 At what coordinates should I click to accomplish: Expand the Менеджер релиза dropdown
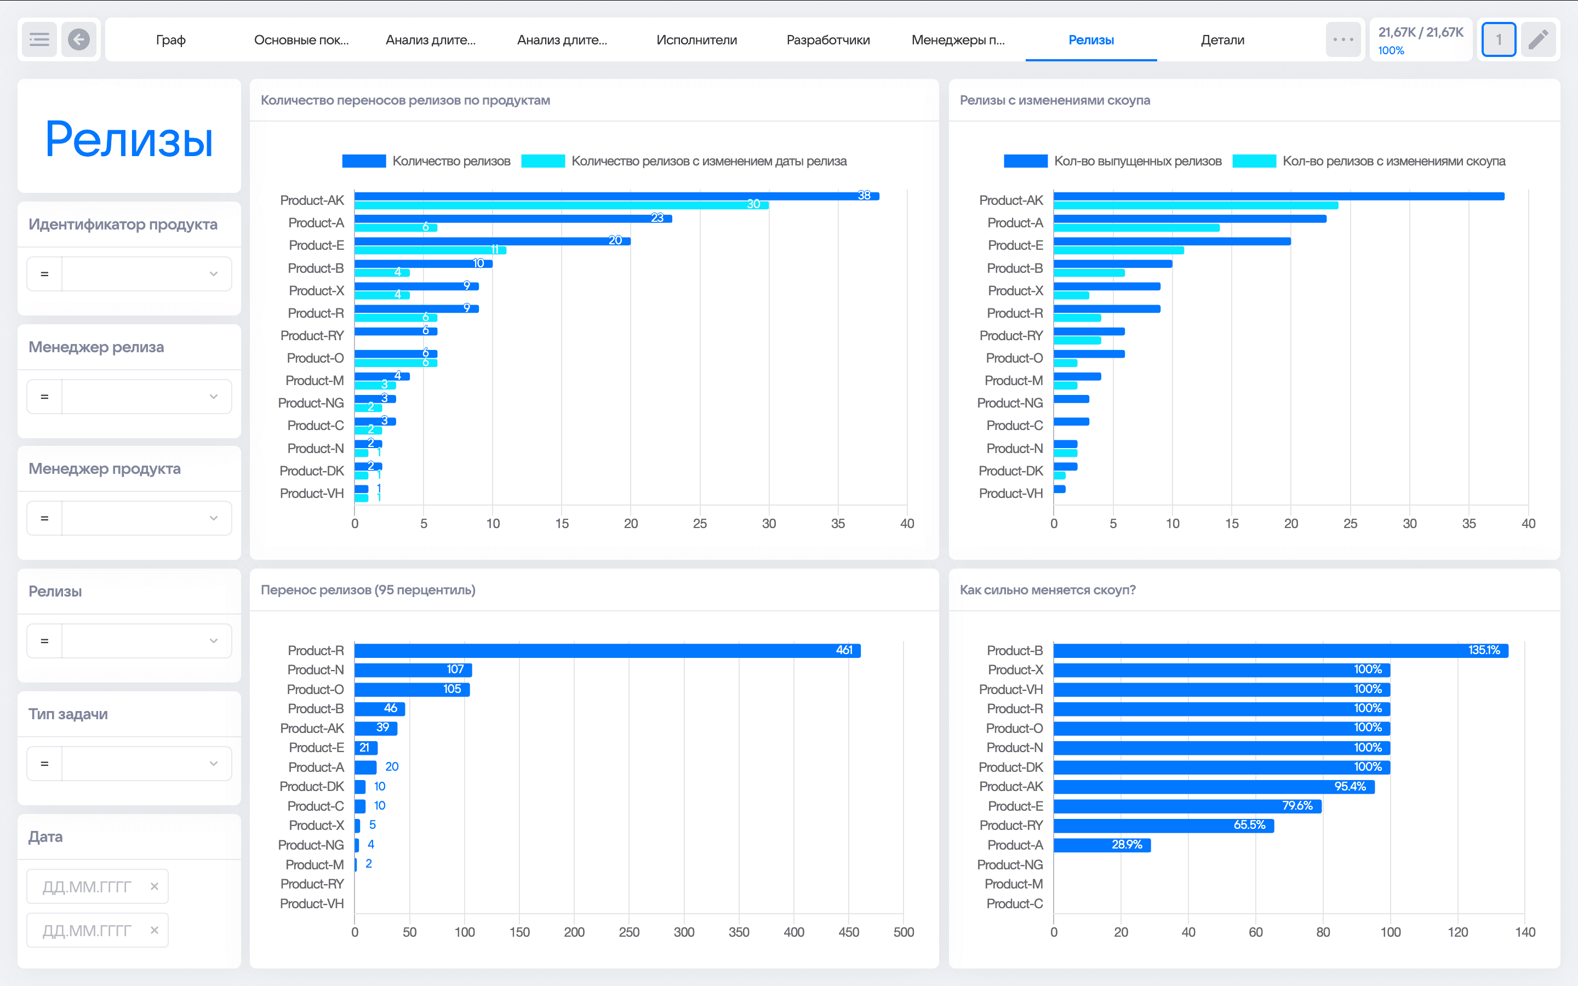[213, 397]
